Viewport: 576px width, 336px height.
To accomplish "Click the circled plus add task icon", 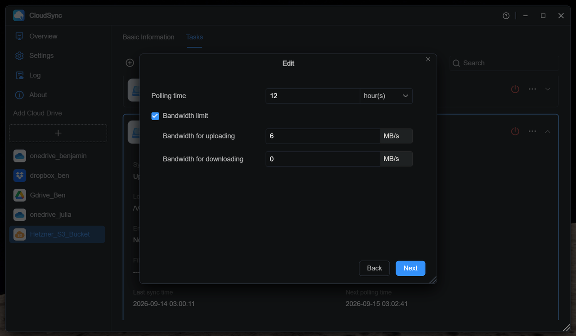I will (130, 63).
